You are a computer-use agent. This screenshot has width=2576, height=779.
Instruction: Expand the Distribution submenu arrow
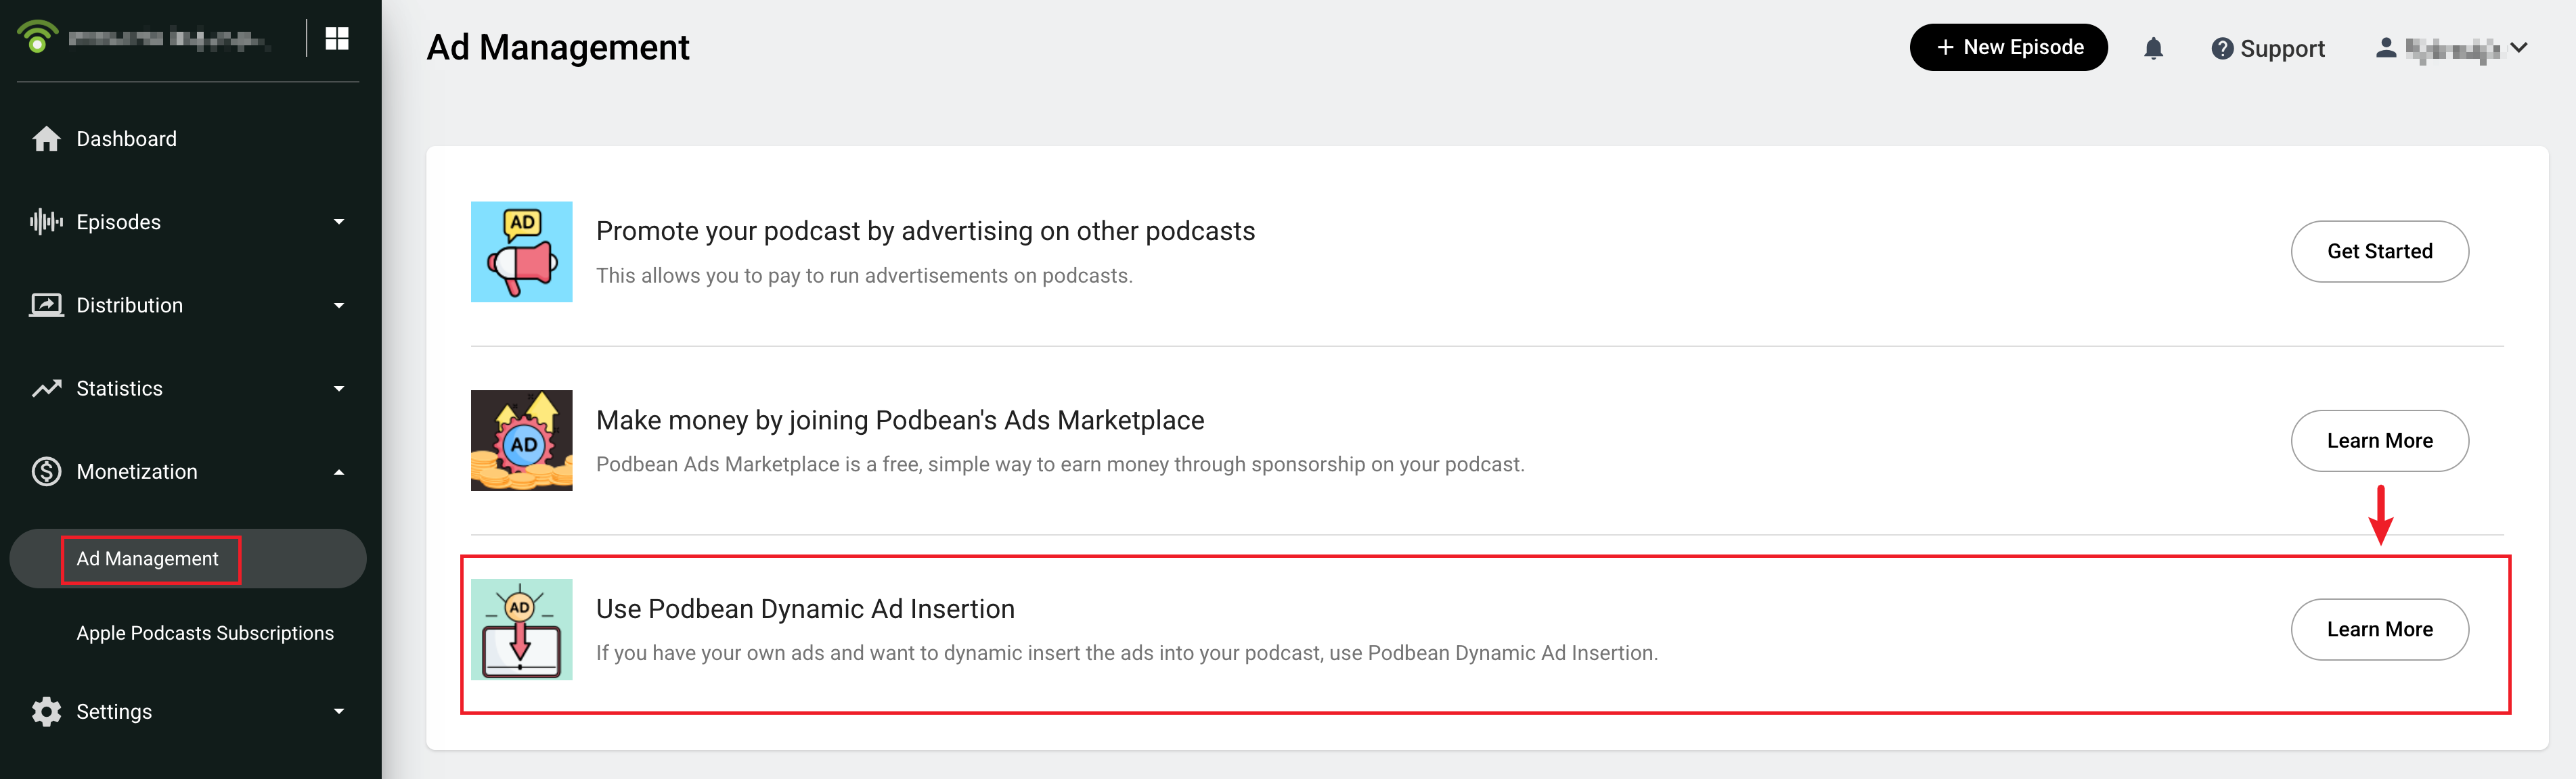tap(339, 304)
